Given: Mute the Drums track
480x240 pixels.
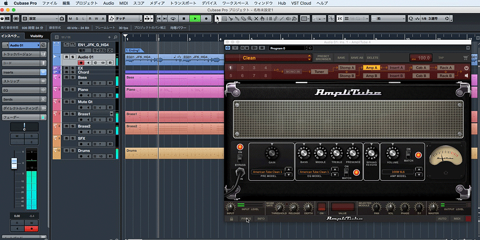Looking at the screenshot, I should (66, 151).
